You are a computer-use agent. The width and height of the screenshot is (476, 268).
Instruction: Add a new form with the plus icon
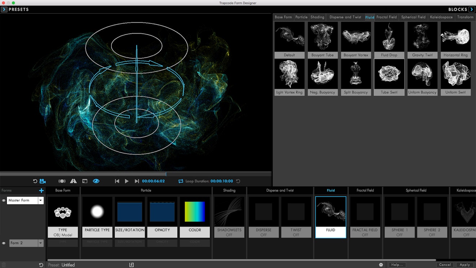click(x=41, y=190)
